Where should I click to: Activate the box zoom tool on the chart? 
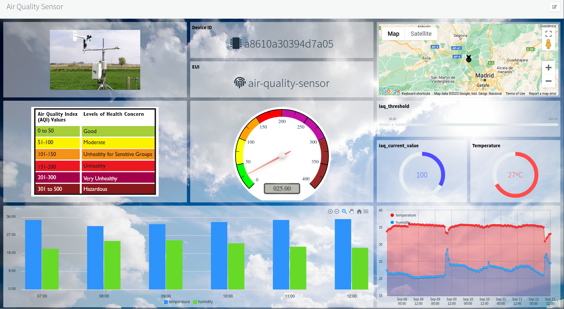(x=344, y=211)
